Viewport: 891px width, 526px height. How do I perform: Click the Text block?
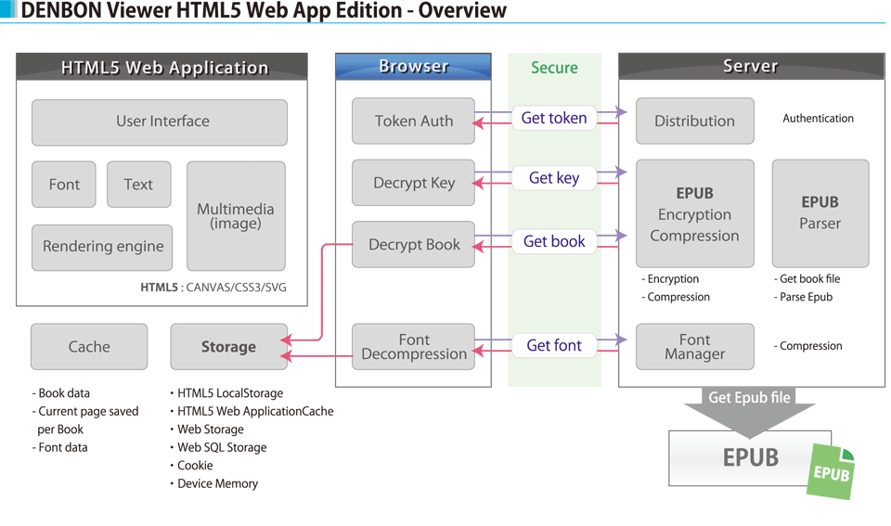pos(138,185)
